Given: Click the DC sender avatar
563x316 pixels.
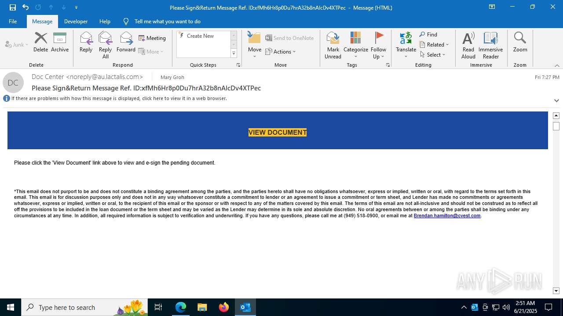Looking at the screenshot, I should click(x=13, y=83).
